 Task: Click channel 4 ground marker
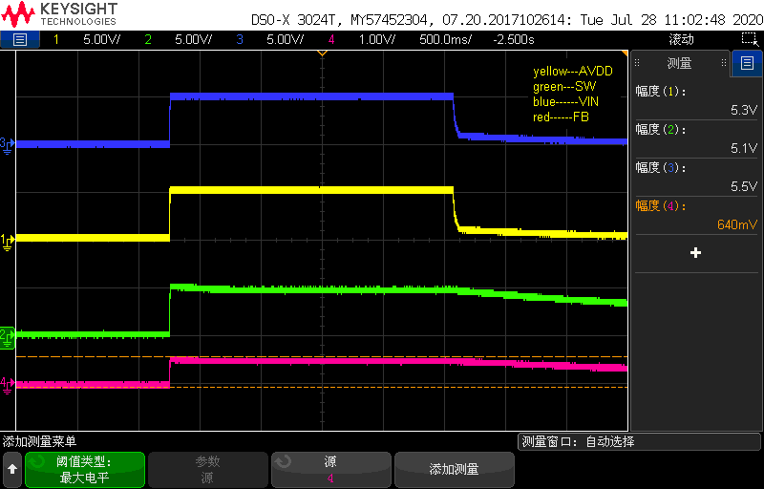pos(7,385)
